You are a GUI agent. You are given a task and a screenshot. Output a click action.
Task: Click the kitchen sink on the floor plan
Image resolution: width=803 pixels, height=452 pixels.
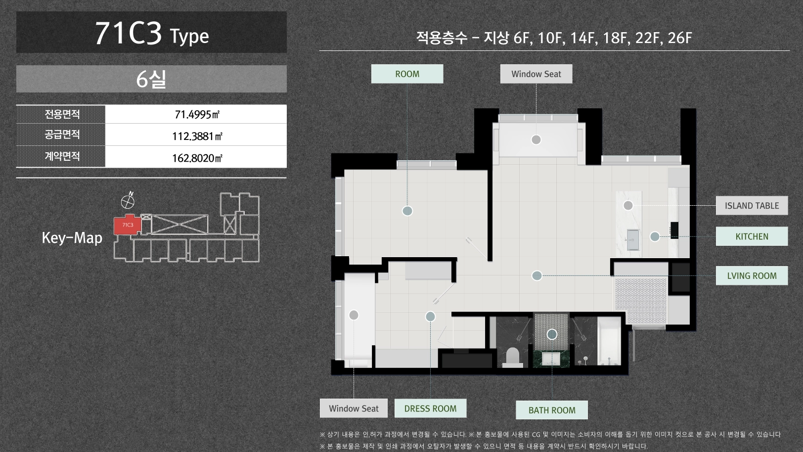point(632,240)
